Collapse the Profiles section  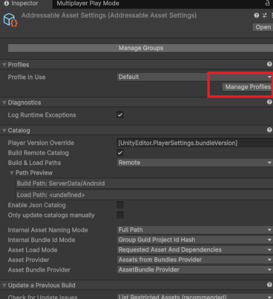[x=4, y=65]
